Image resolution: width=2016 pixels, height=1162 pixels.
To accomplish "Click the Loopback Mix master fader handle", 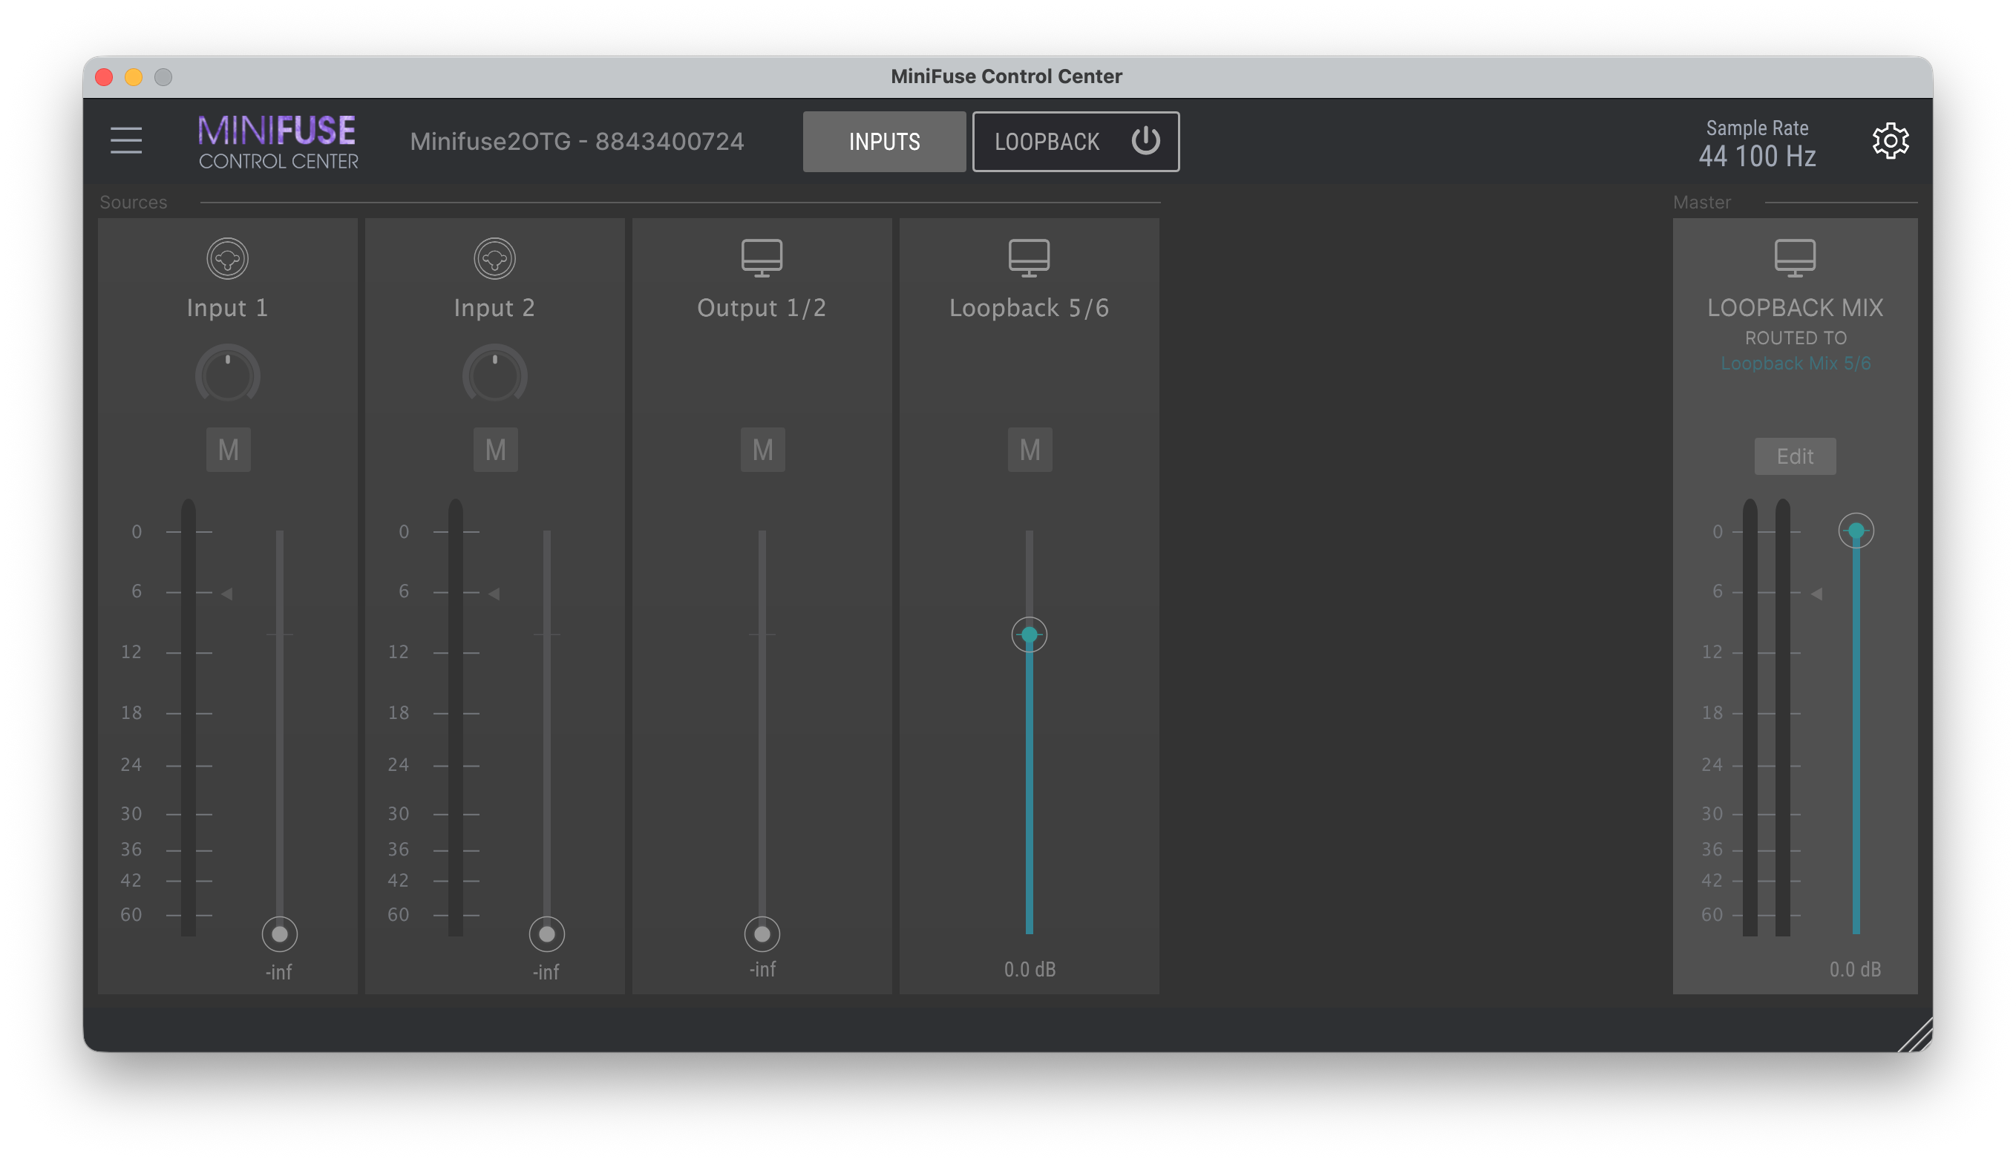I will coord(1856,531).
